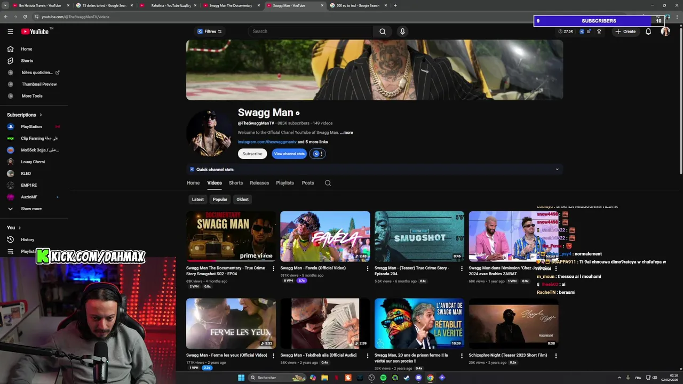Open Shorts in the sidebar
Image resolution: width=683 pixels, height=384 pixels.
27,61
